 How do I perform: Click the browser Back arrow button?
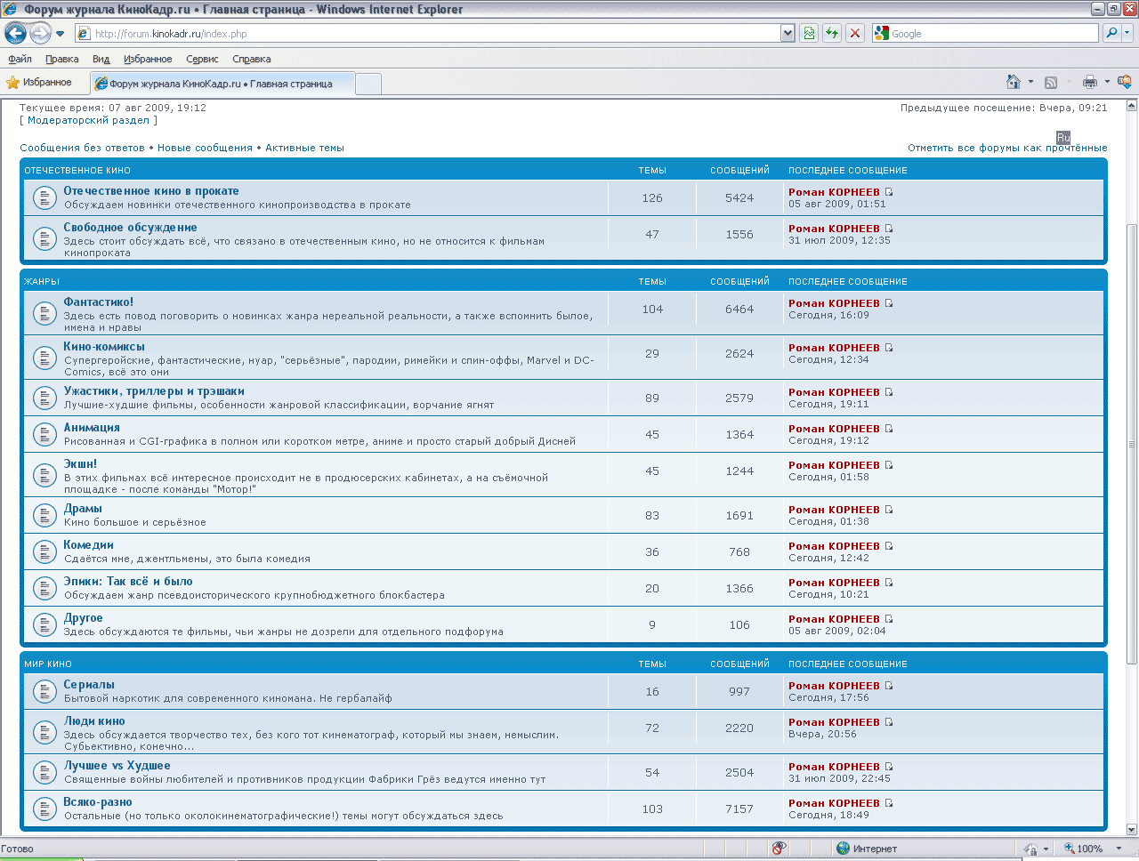tap(15, 34)
